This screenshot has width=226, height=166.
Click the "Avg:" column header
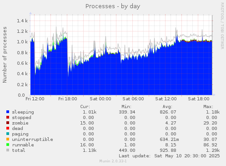pos(167,107)
